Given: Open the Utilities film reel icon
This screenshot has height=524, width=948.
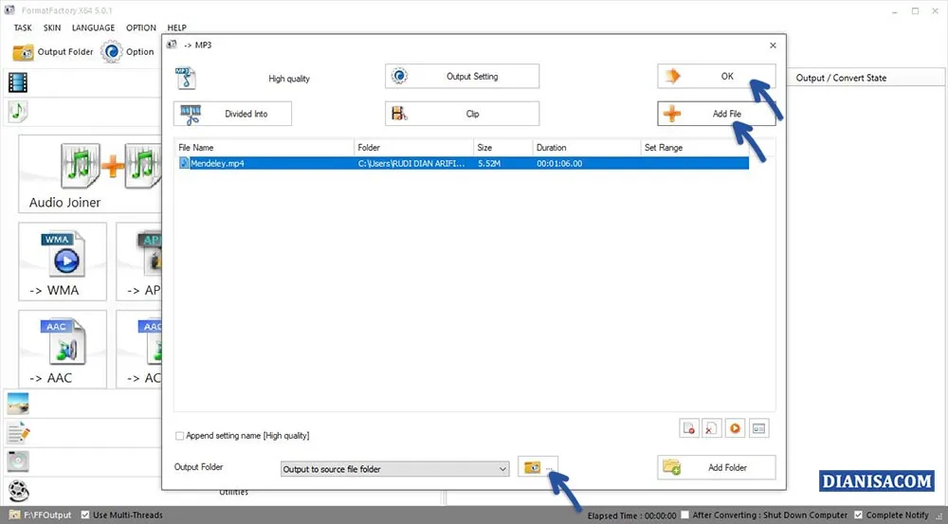Looking at the screenshot, I should coord(18,491).
